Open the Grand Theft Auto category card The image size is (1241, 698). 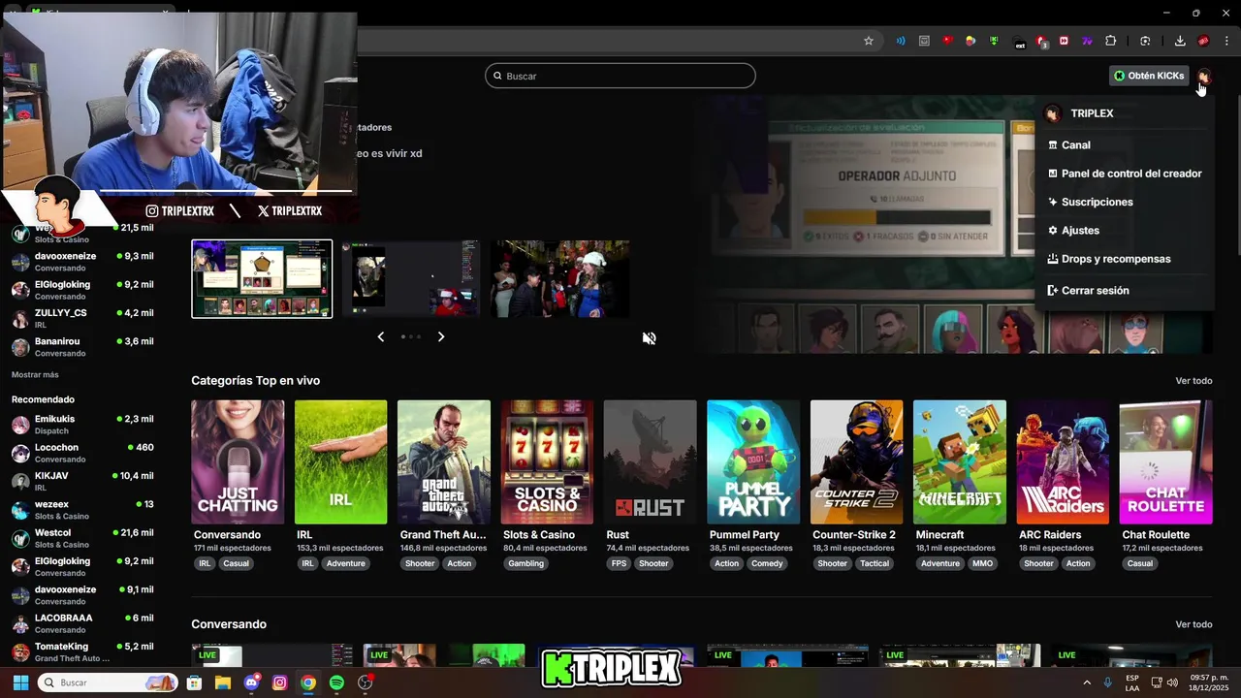[444, 462]
